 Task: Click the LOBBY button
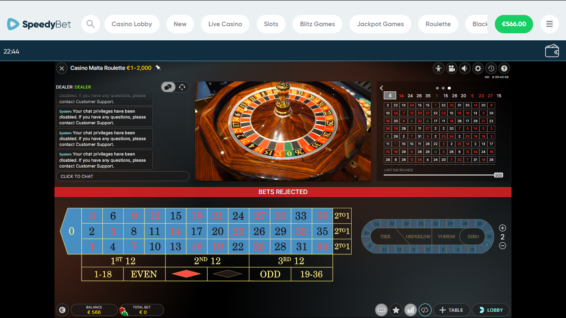(x=491, y=310)
